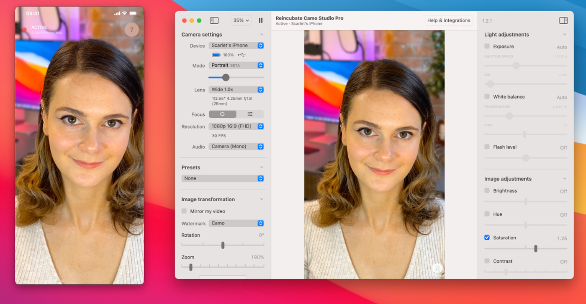Open the 35% preview zoom dropdown
This screenshot has height=304, width=586.
(x=241, y=20)
